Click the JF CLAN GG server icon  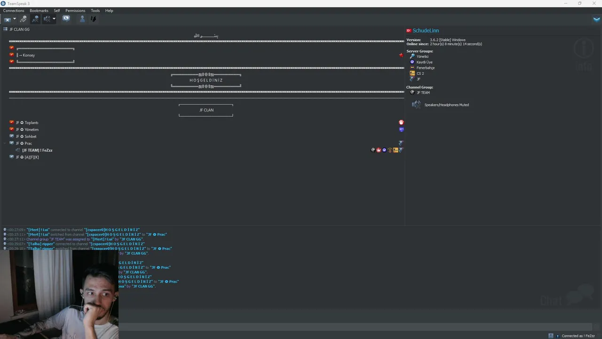(5, 29)
